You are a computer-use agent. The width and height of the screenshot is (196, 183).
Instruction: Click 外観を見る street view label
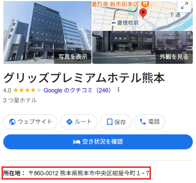click(174, 57)
